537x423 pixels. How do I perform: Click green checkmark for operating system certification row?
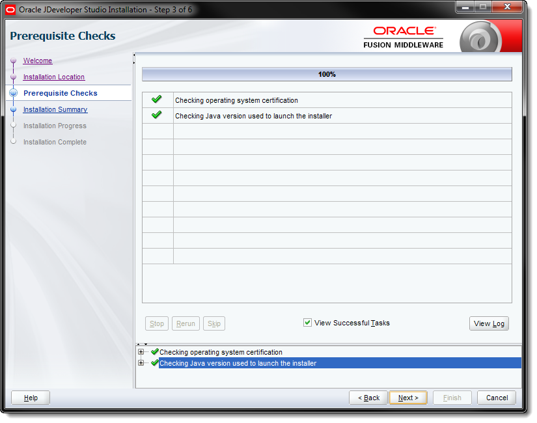(x=156, y=100)
